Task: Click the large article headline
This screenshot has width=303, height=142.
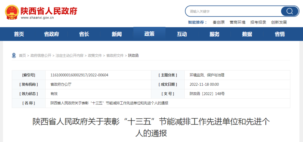Action: pyautogui.click(x=151, y=127)
